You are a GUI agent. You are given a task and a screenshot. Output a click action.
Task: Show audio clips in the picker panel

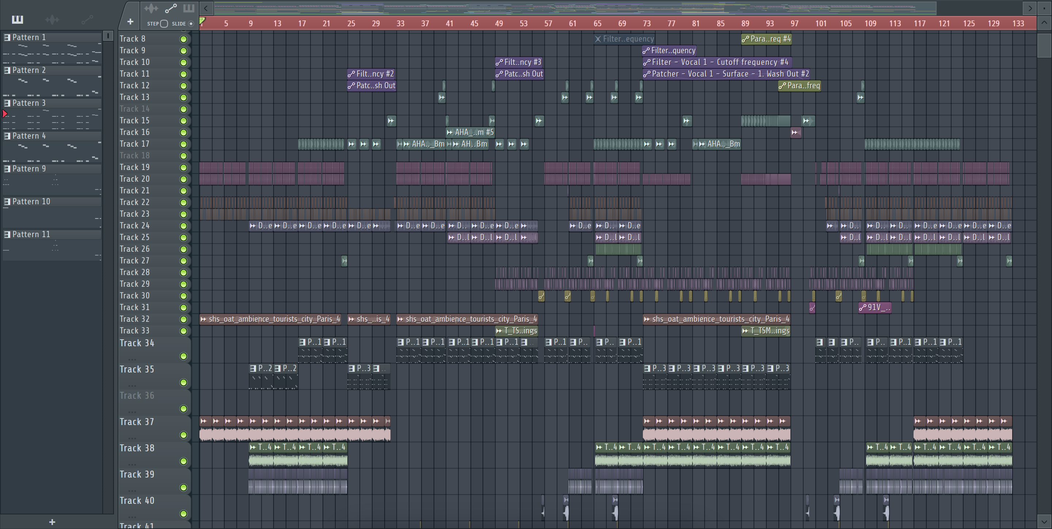click(52, 19)
